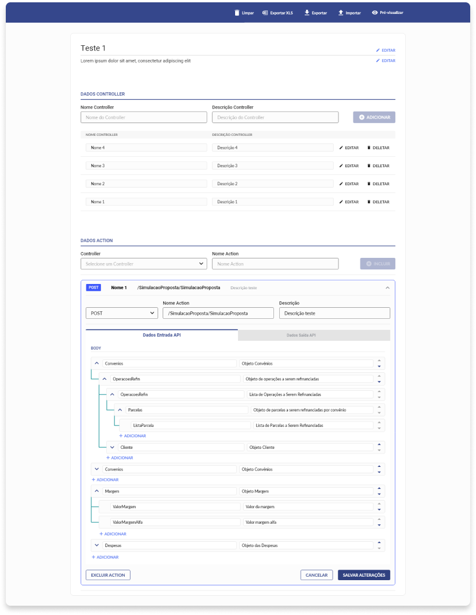Click the Limpar trash icon
The height and width of the screenshot is (615, 476).
click(x=236, y=12)
